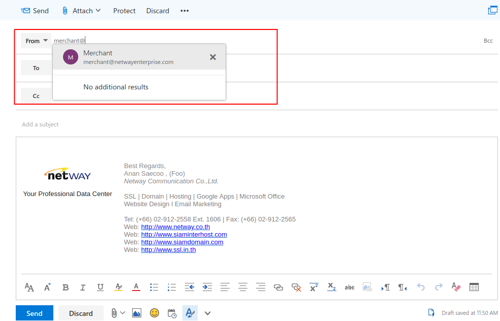Toggle bold formatting in the editor toolbar
This screenshot has height=321, width=500.
(66, 287)
